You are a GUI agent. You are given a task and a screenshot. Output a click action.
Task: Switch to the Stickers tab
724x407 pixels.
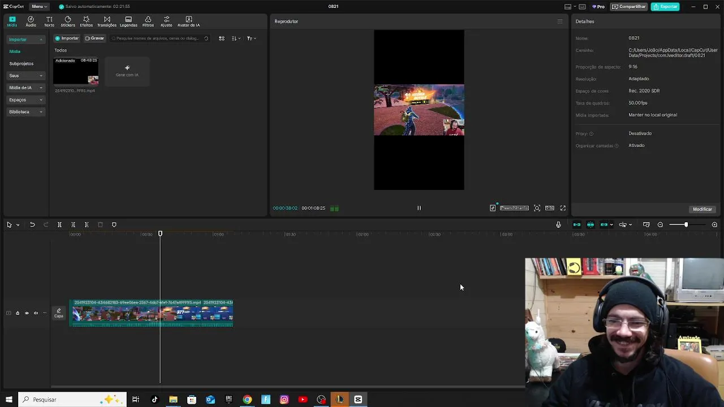coord(68,21)
